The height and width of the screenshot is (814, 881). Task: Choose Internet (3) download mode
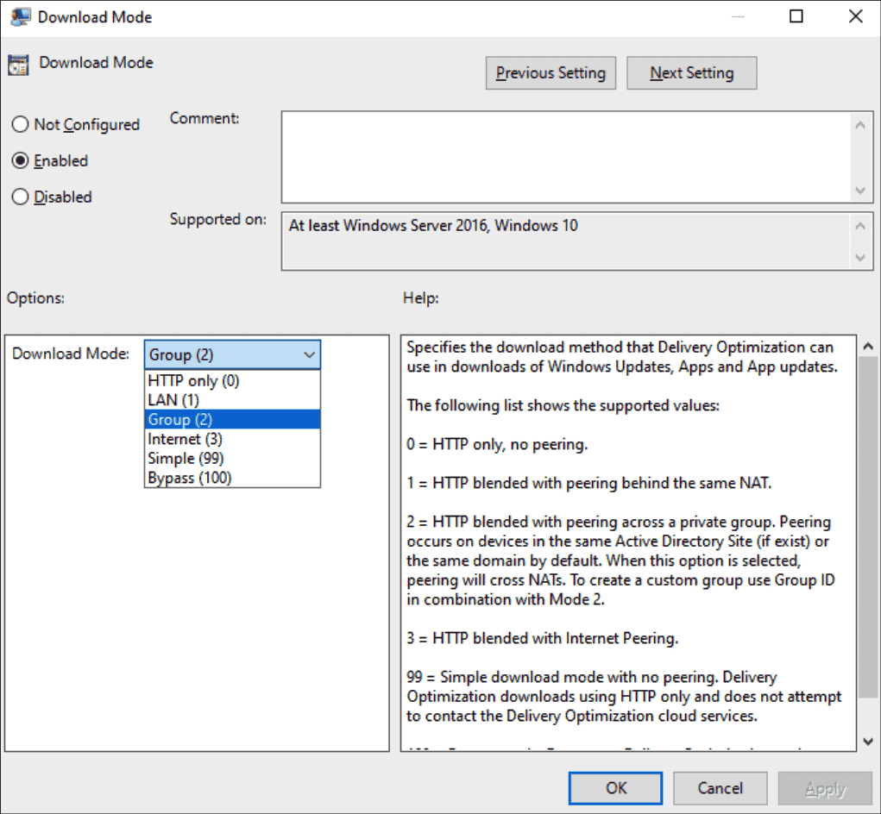[x=185, y=439]
